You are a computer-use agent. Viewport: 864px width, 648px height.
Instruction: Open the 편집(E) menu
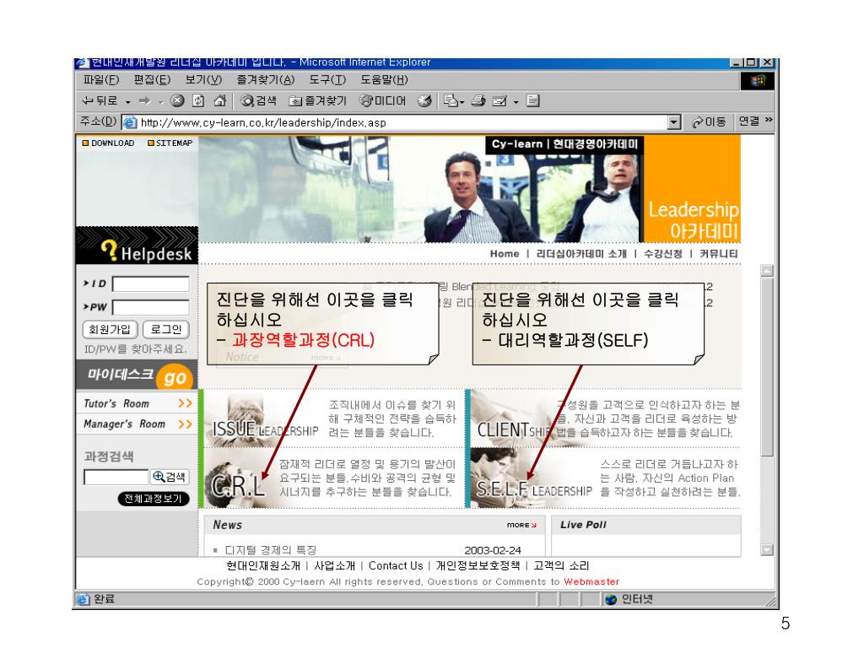(x=152, y=80)
